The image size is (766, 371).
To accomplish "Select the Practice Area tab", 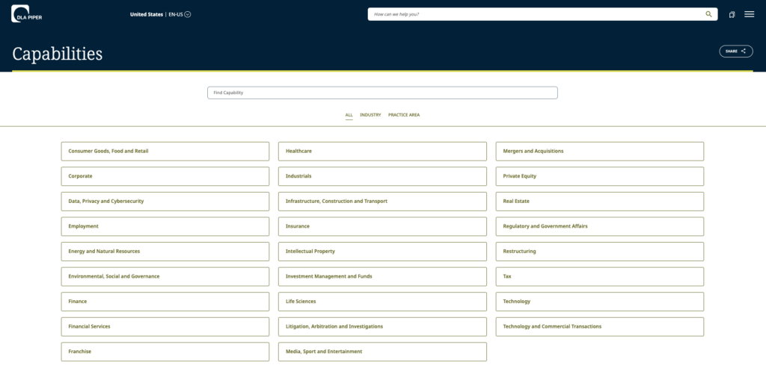I will click(403, 115).
